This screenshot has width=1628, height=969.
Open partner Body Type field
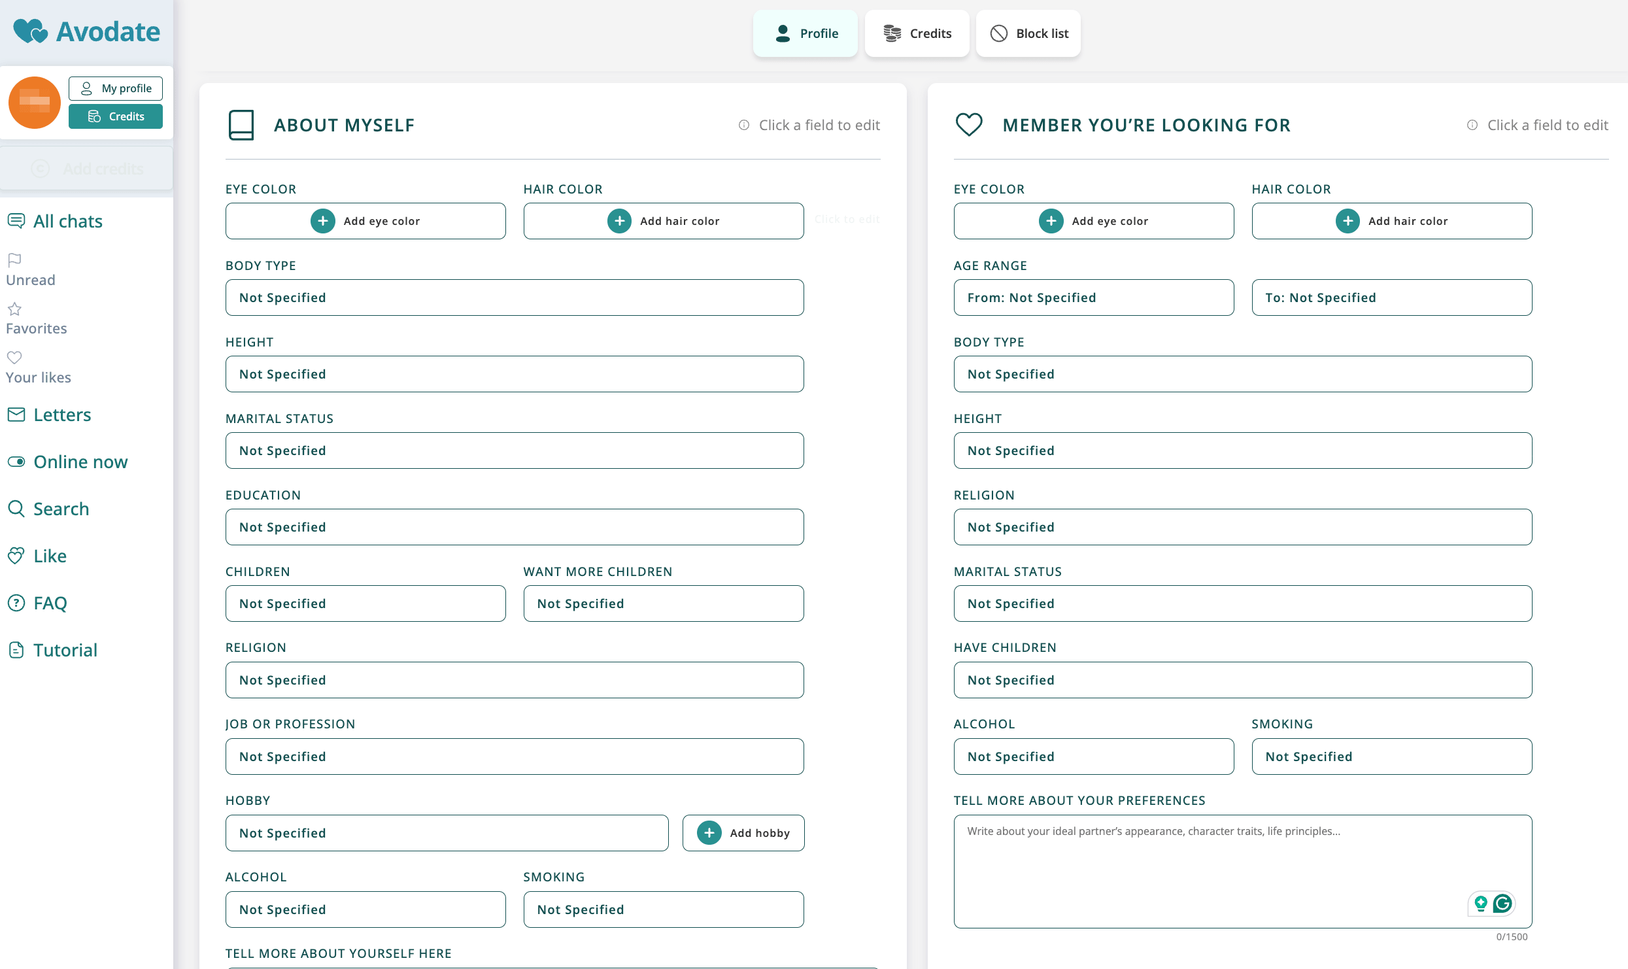pos(1243,374)
